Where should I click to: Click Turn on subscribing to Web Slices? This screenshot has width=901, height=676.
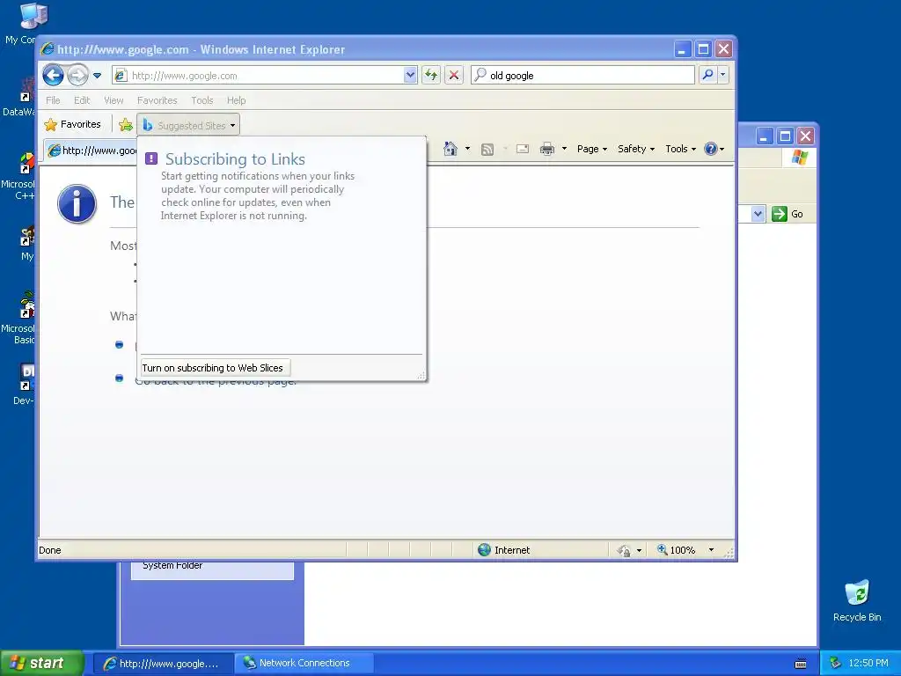(x=216, y=368)
